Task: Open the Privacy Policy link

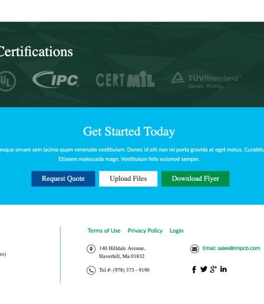Action: pos(145,231)
